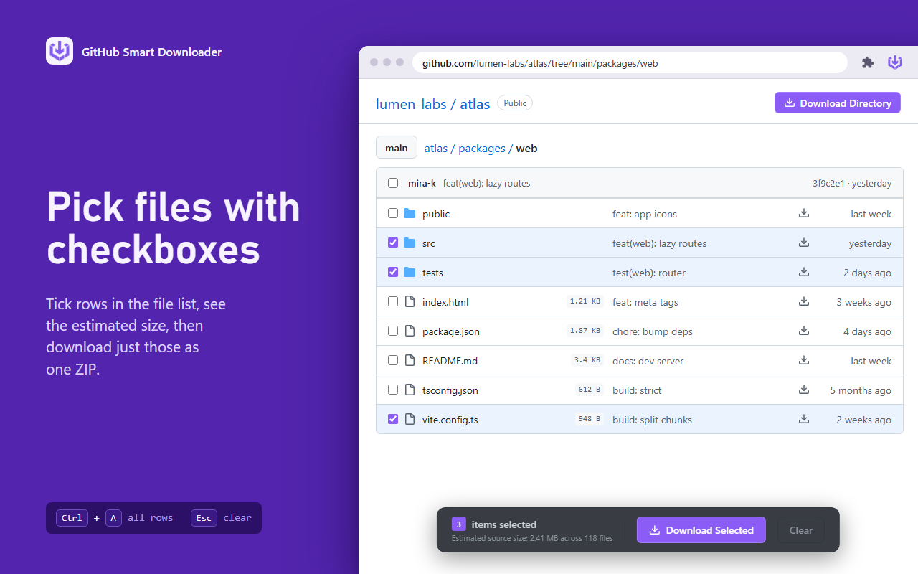
Task: Click the src folder icon
Action: coord(410,243)
